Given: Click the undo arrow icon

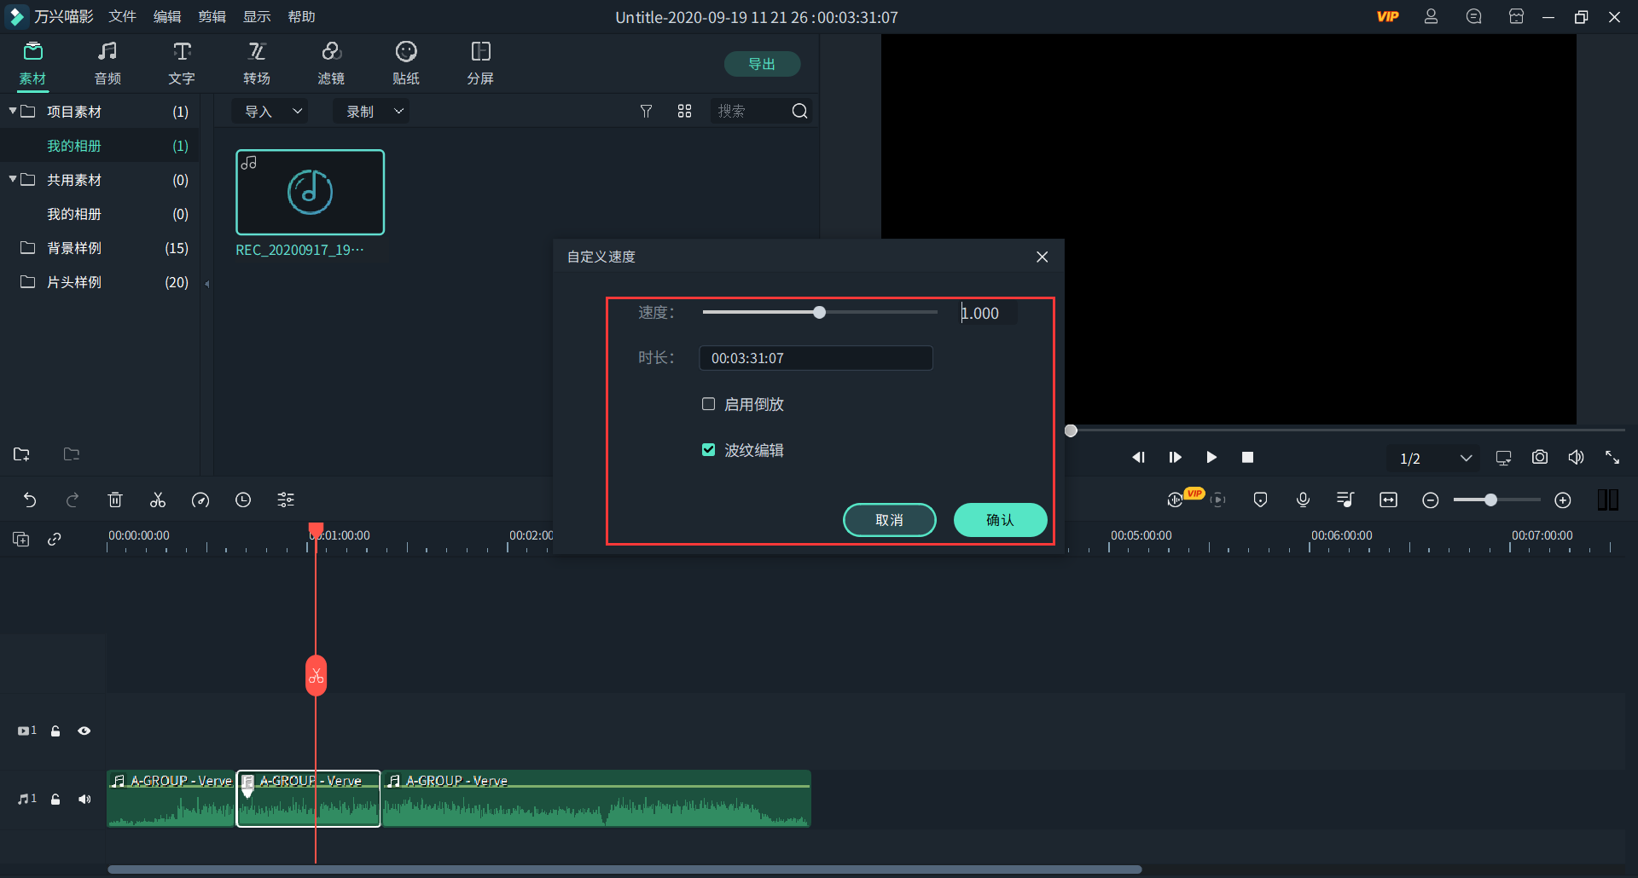Looking at the screenshot, I should pyautogui.click(x=30, y=500).
